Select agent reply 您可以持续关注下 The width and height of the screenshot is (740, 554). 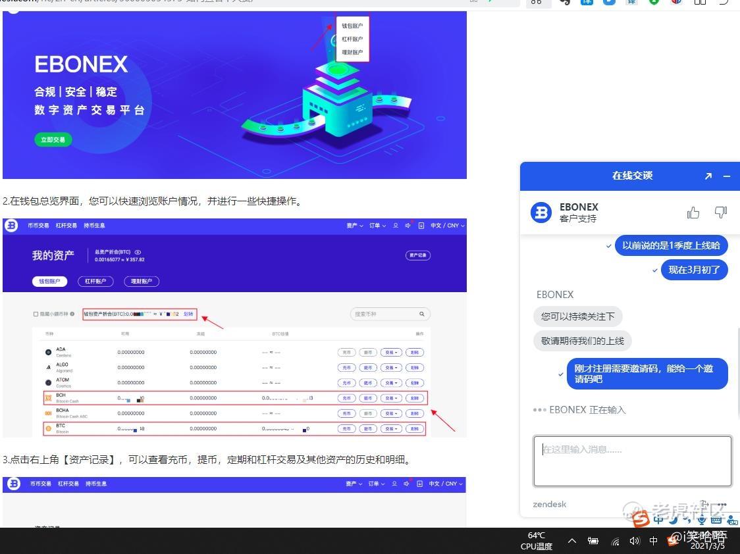pos(577,316)
